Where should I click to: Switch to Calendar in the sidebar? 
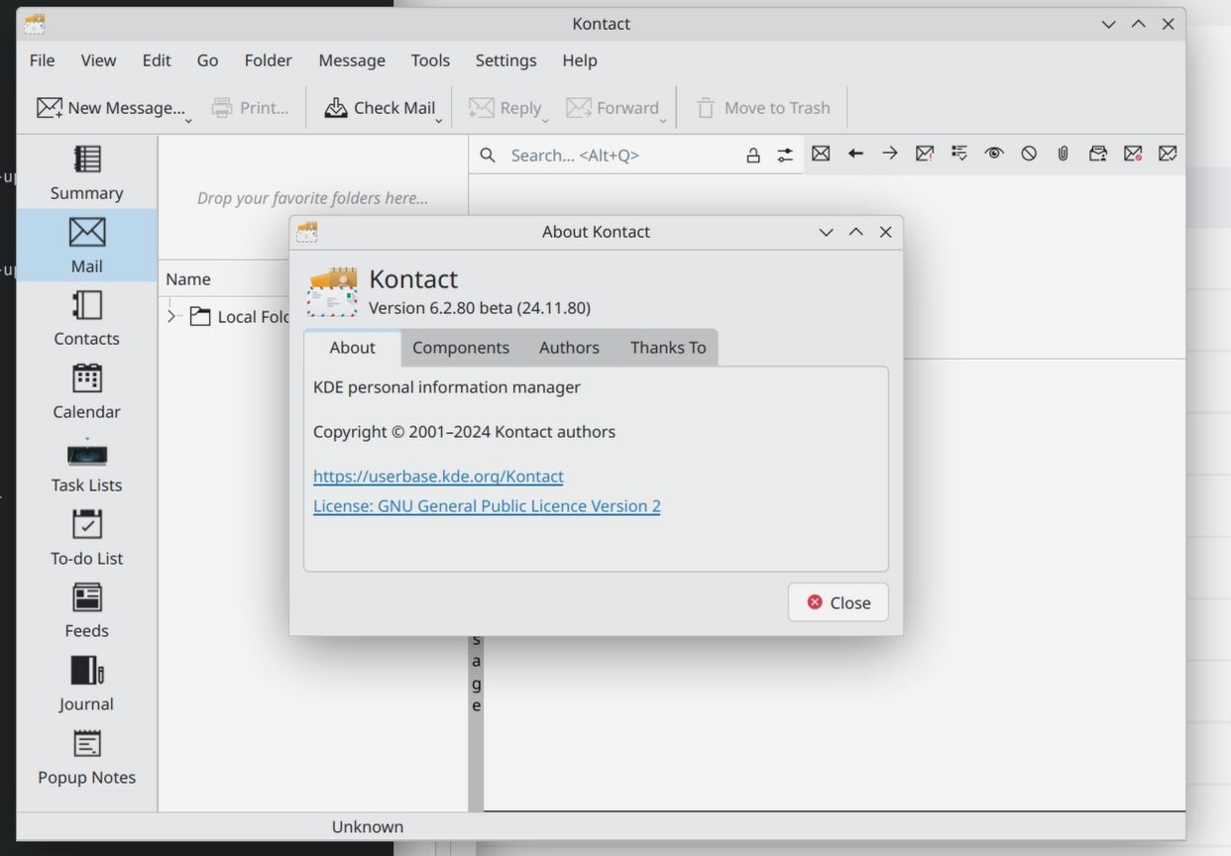87,391
